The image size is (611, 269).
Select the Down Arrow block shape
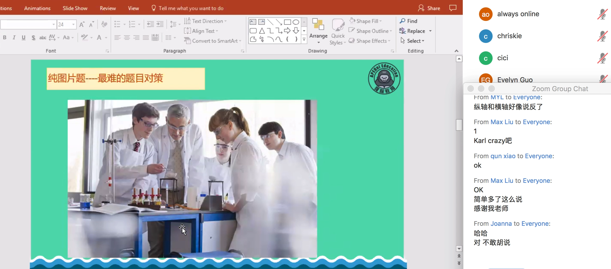tap(296, 31)
